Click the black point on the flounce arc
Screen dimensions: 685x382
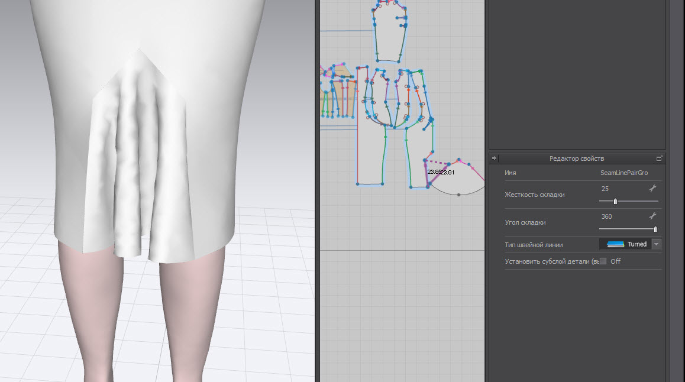tap(458, 195)
